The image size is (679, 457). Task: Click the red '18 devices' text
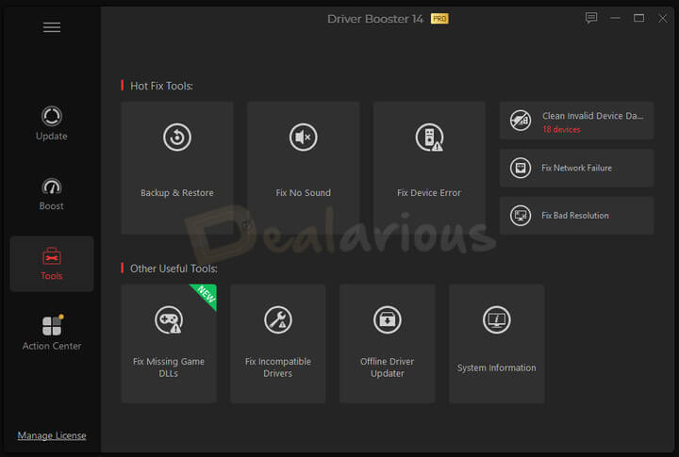(561, 129)
